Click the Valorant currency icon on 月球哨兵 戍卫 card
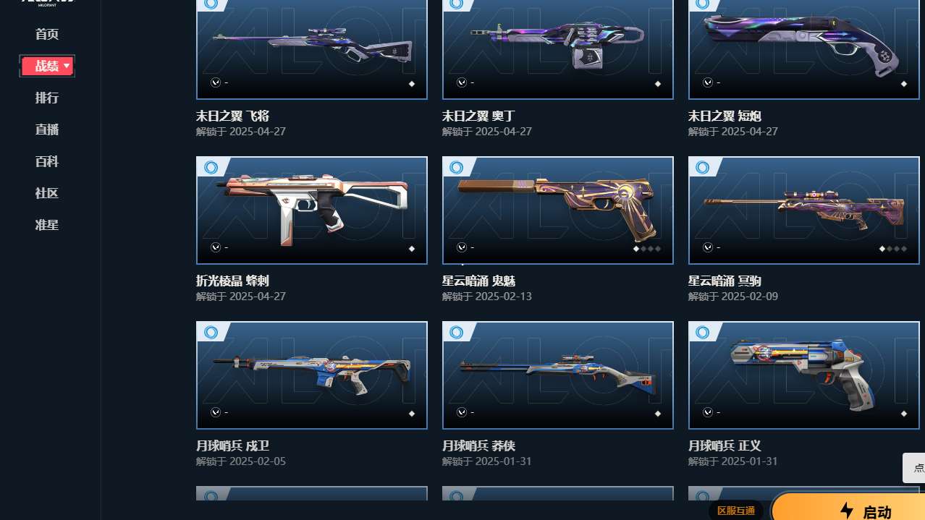Screen dimensions: 925x520 pyautogui.click(x=216, y=412)
